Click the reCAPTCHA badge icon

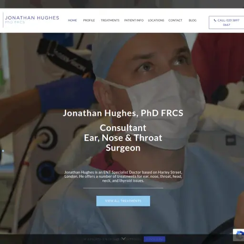click(x=239, y=235)
